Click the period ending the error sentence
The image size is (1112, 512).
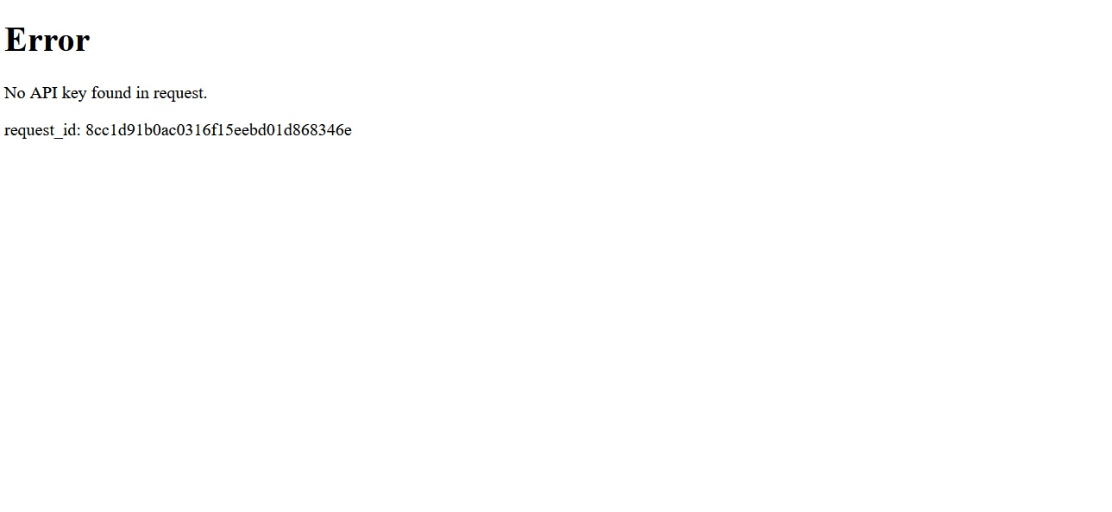[205, 99]
